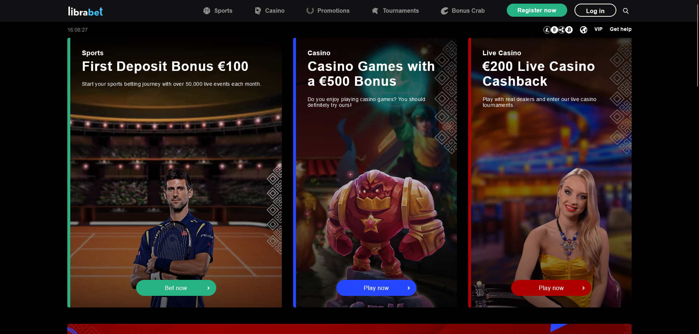Click the Log in button
Screen dimensions: 699x334
[595, 10]
